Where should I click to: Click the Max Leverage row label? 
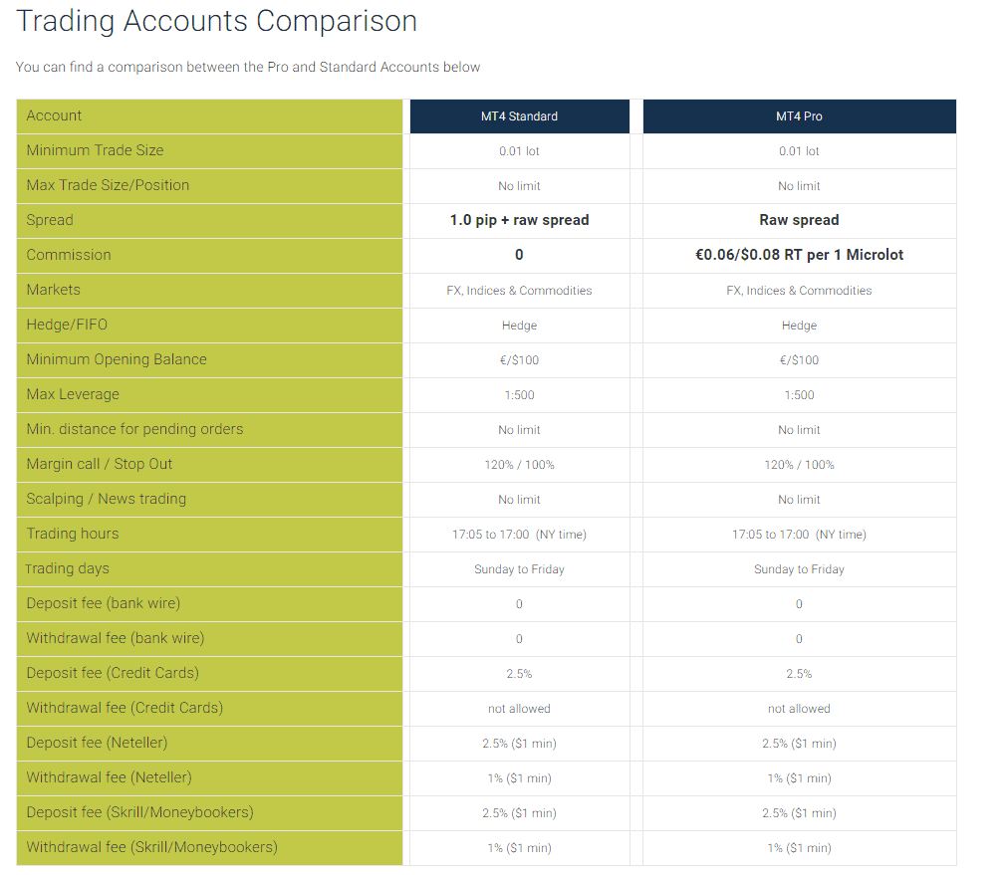click(73, 394)
